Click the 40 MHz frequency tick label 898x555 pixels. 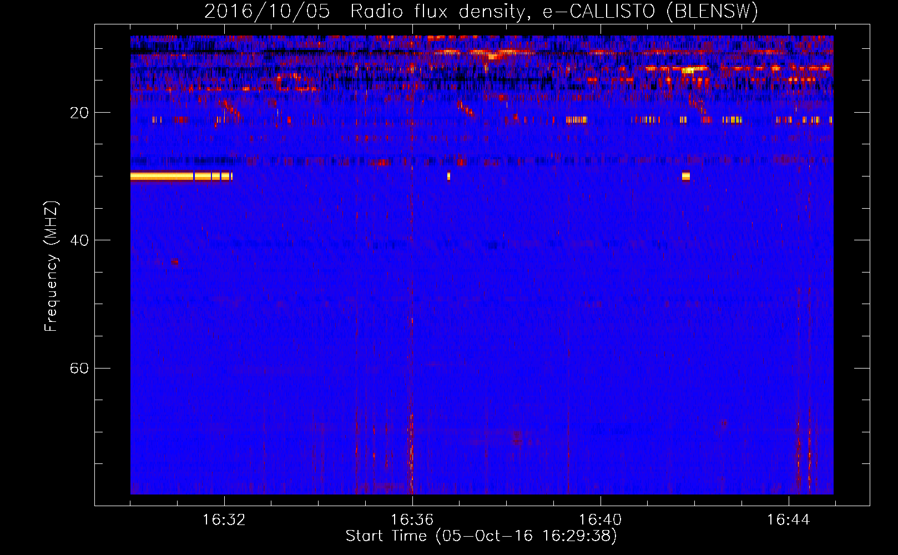[x=79, y=240]
